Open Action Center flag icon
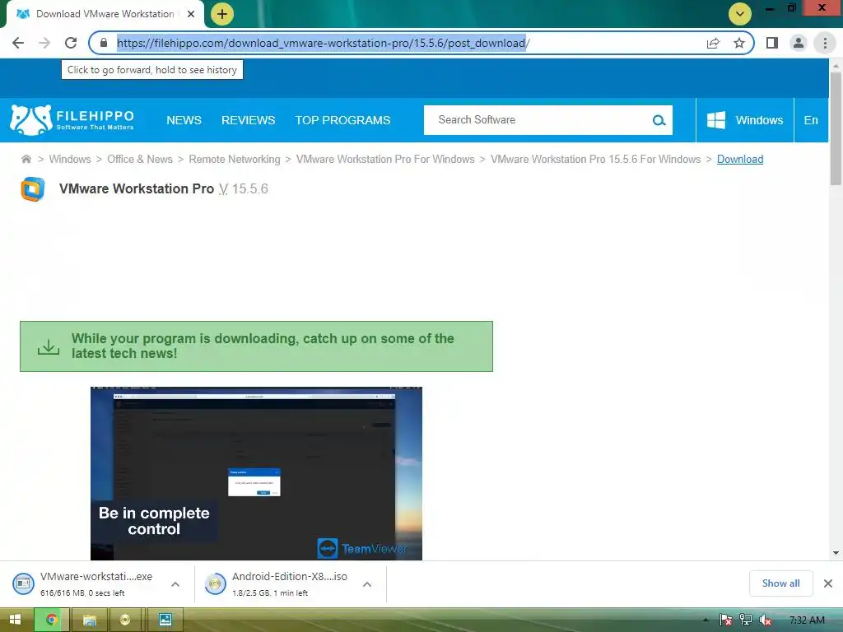The height and width of the screenshot is (632, 843). 726,620
